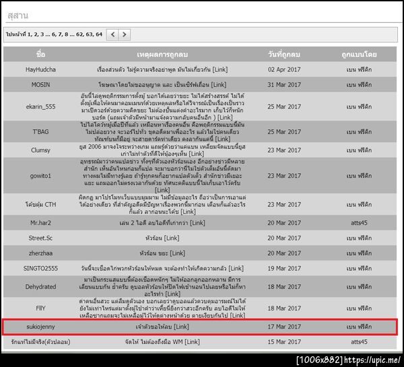404x367 pixels.
Task: Open the [Link] in the WM reason row
Action: 192,341
